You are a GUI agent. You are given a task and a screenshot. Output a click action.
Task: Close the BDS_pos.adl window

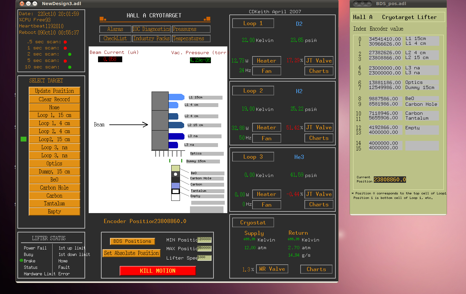coord(356,4)
